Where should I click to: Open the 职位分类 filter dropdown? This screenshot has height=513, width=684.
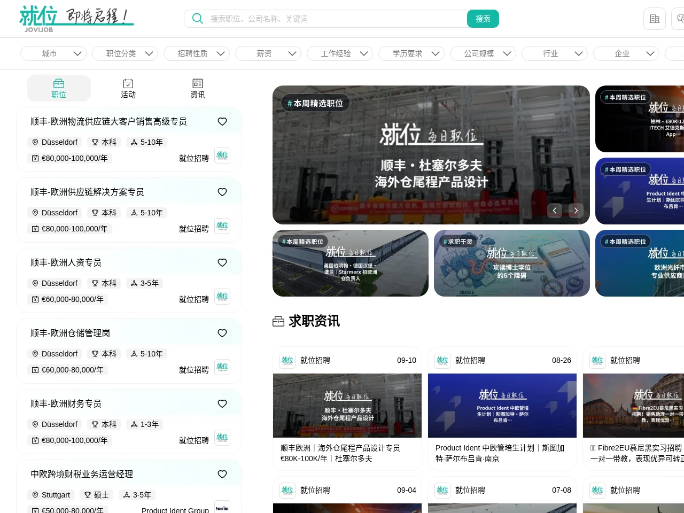(x=125, y=53)
